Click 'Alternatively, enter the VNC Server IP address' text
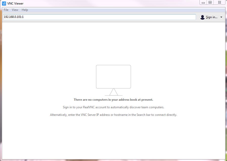This screenshot has width=227, height=161. pyautogui.click(x=114, y=115)
